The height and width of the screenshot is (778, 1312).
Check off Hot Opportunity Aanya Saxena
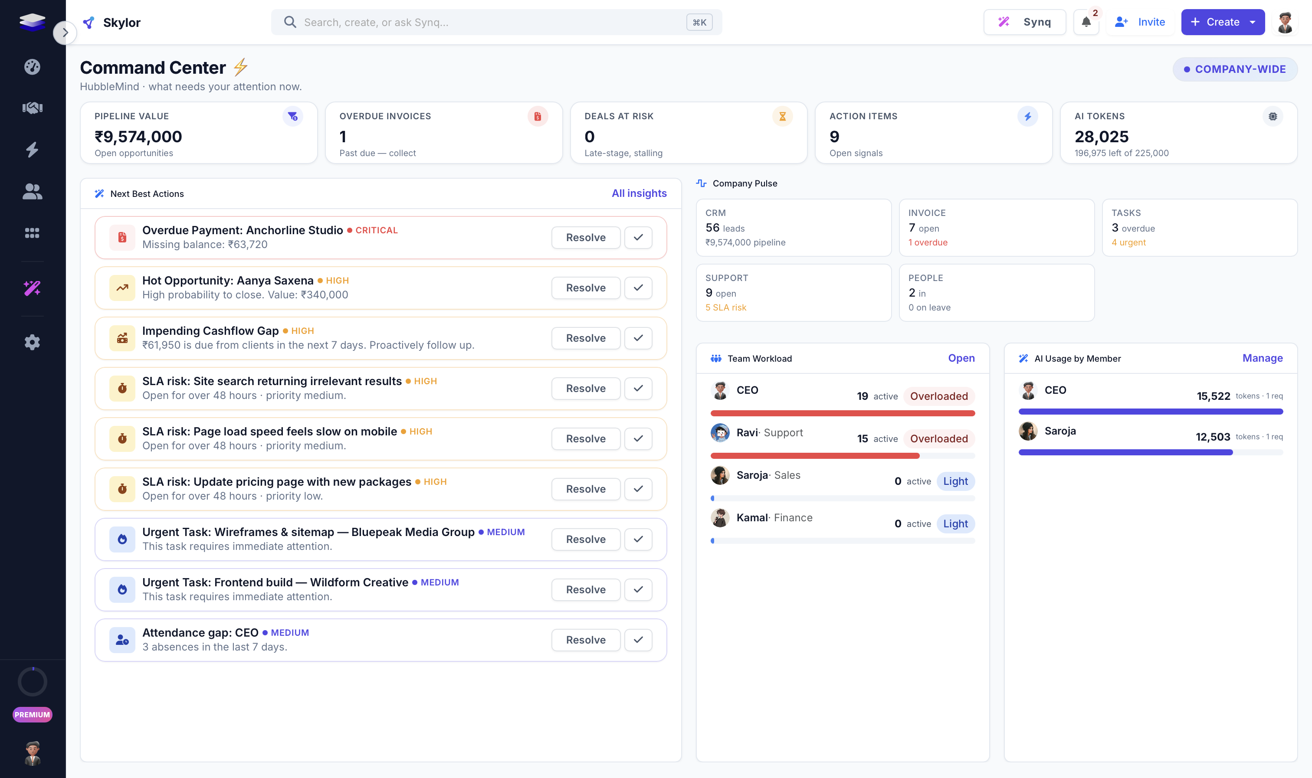point(638,288)
